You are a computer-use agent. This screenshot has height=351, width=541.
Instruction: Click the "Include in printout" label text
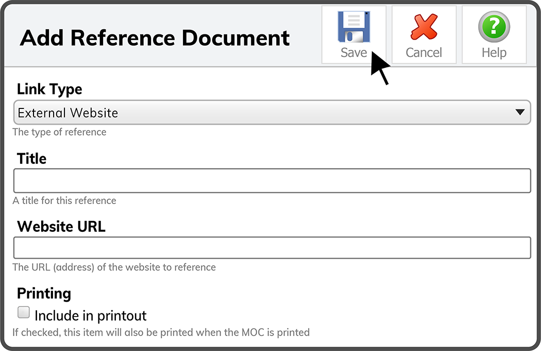point(91,315)
